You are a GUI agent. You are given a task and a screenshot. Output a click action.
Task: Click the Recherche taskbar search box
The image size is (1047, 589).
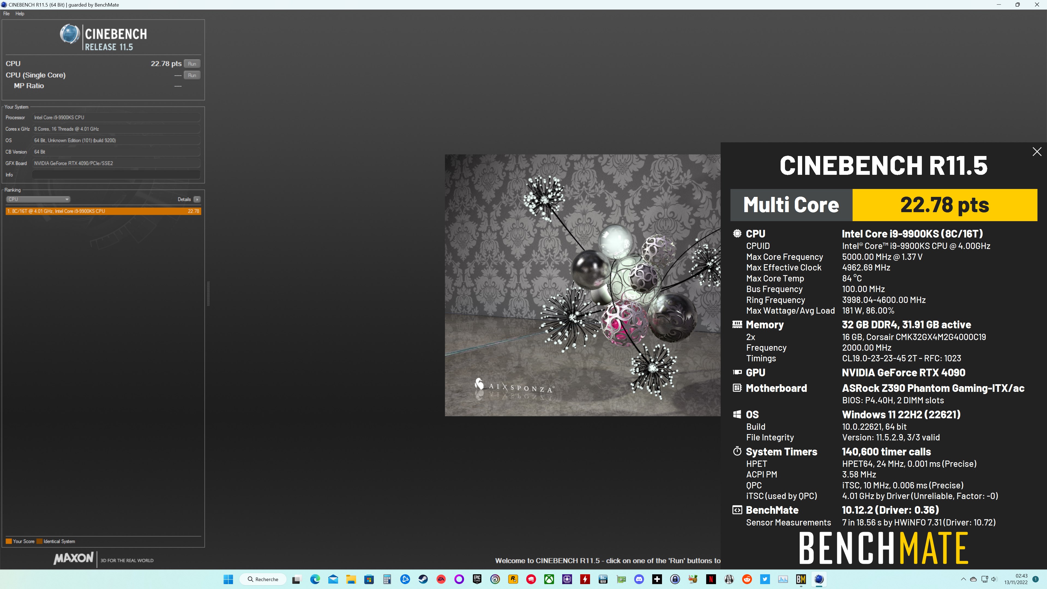(263, 579)
